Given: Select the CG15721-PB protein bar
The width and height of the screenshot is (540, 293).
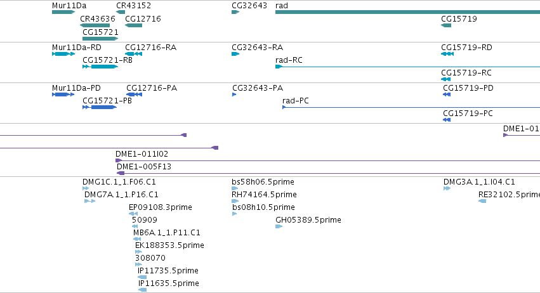Looking at the screenshot, I should 100,107.
